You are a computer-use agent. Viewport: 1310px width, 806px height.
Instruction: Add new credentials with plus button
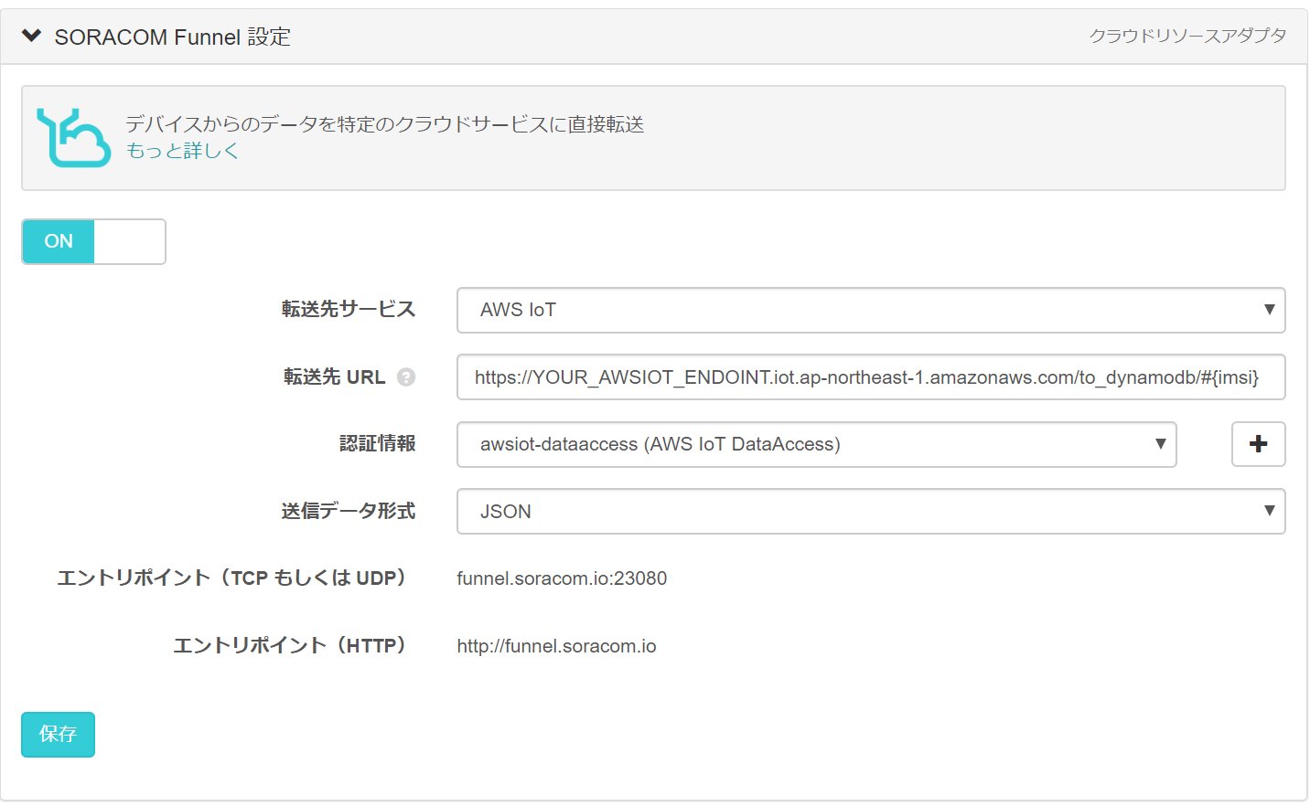tap(1258, 444)
